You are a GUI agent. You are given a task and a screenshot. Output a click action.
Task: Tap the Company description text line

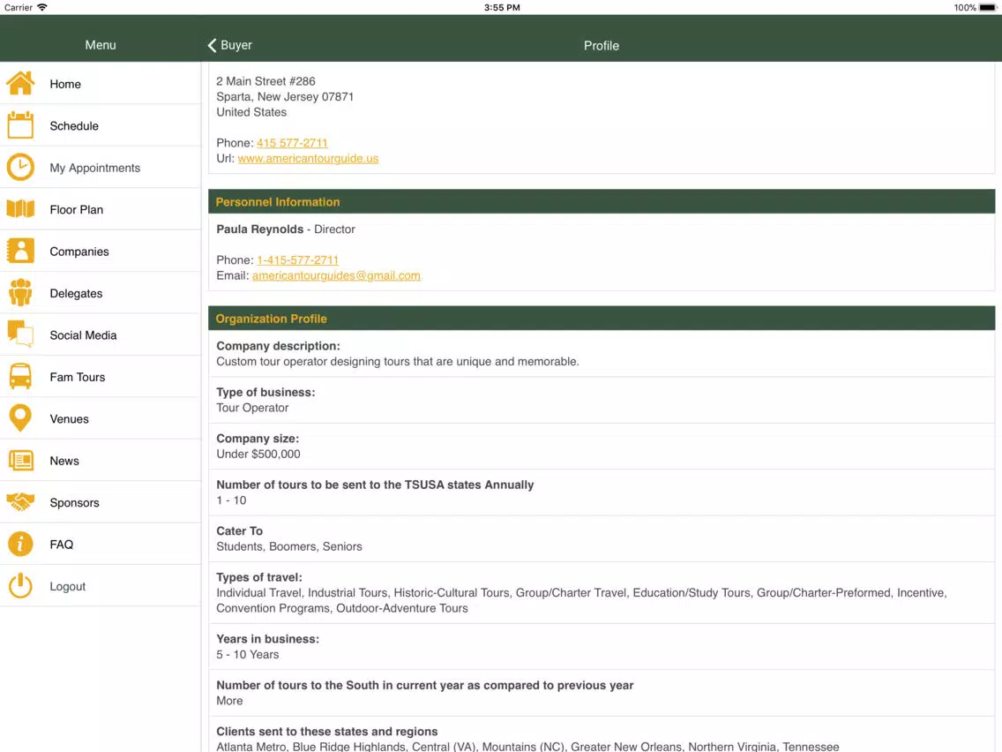(x=398, y=361)
